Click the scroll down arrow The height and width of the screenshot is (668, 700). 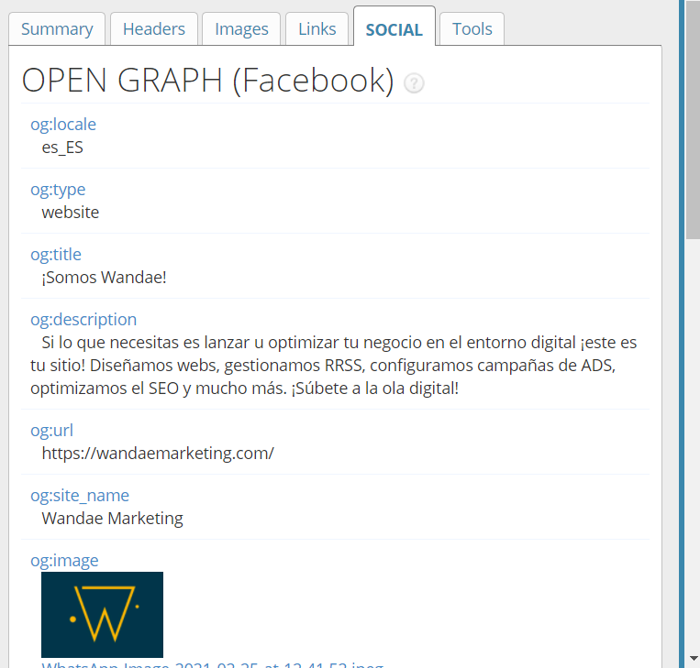(x=694, y=659)
